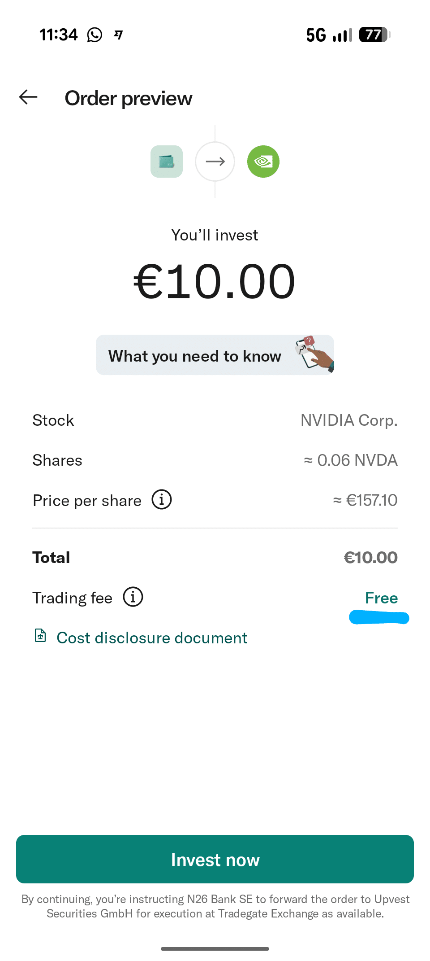Tap the Order preview title
This screenshot has width=430, height=961.
tap(129, 98)
